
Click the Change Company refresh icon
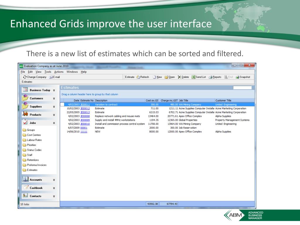pos(25,77)
